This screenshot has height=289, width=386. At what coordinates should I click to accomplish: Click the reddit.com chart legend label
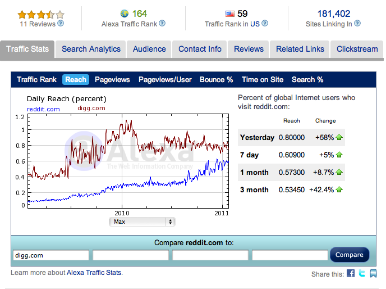(43, 109)
